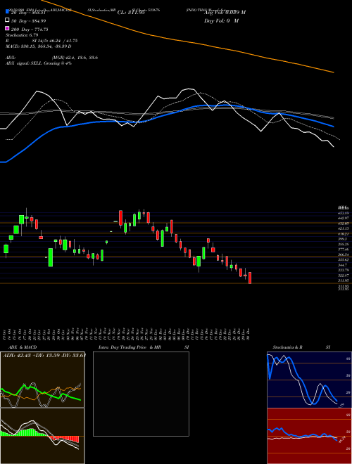Open the MACD histogram chart panel
This screenshot has width=352, height=464.
[42, 436]
